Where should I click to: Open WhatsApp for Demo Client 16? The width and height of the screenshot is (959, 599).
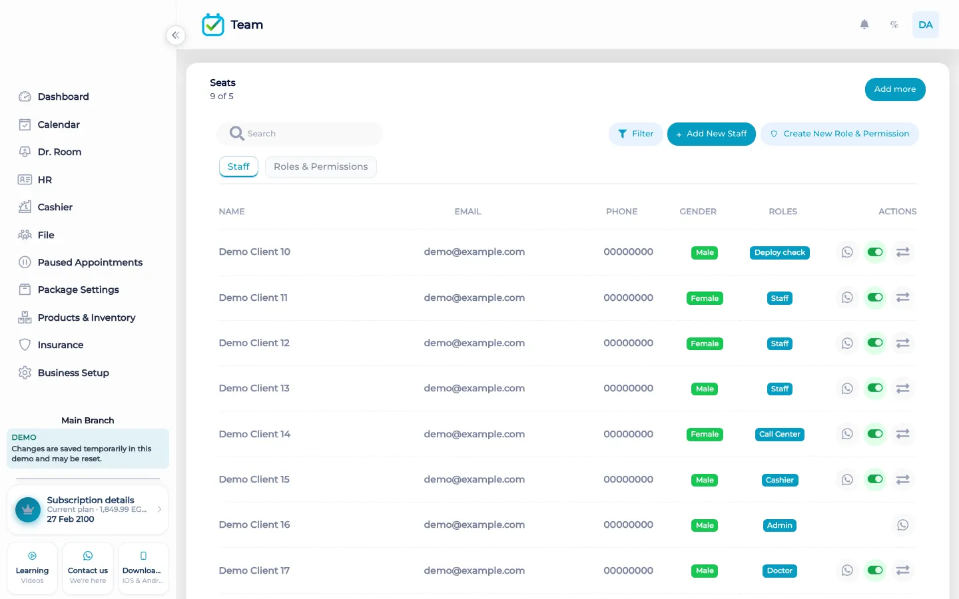(903, 525)
